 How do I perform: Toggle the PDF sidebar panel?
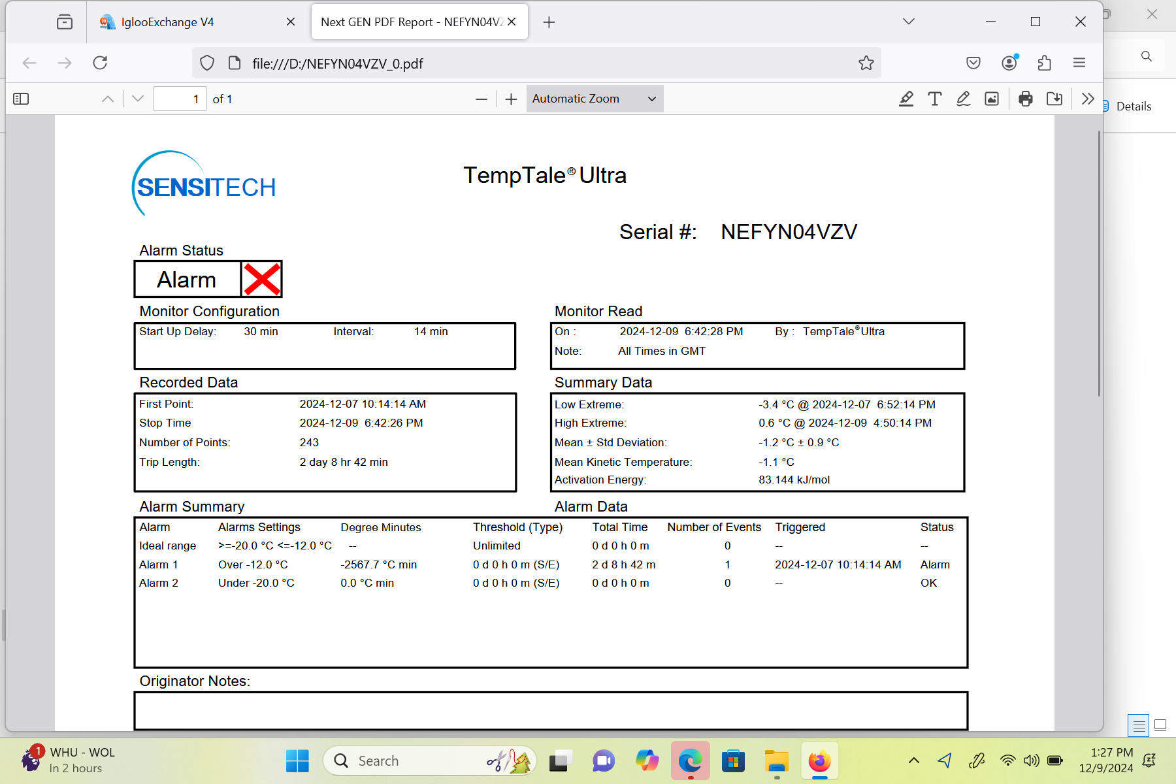[21, 99]
